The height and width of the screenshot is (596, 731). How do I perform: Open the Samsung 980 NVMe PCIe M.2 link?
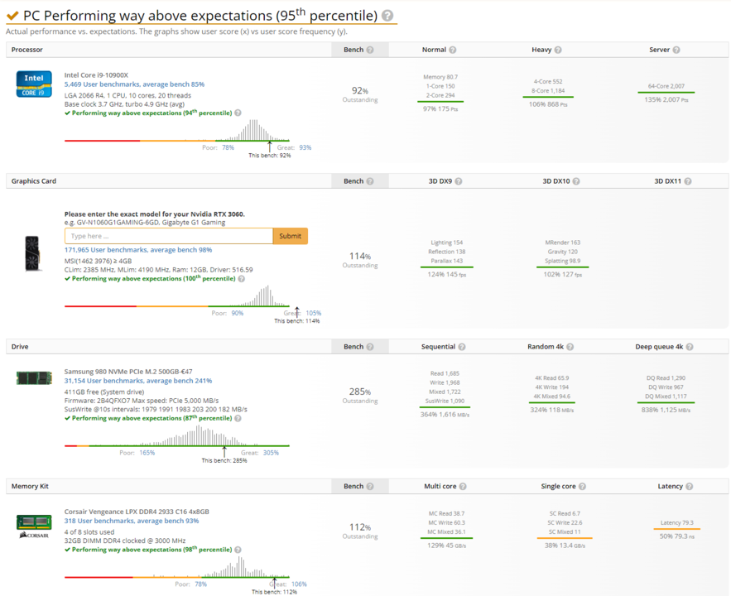[127, 372]
